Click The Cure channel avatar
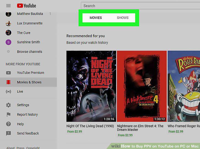This screenshot has height=149, width=200. pyautogui.click(x=9, y=33)
